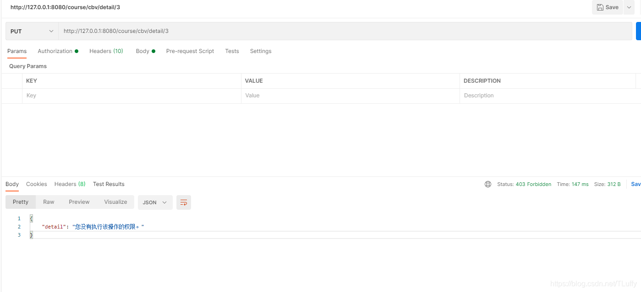Open the Pre-request Script tab
The height and width of the screenshot is (292, 641).
click(190, 51)
